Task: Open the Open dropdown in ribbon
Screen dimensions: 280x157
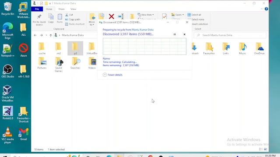Action: (x=178, y=15)
